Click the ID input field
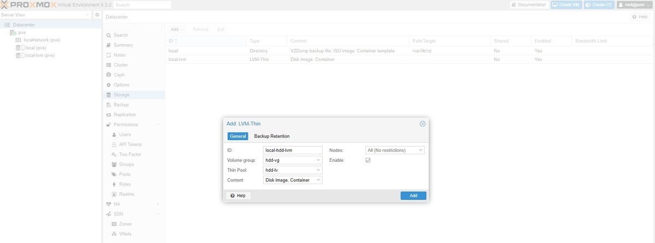The height and width of the screenshot is (243, 655). pos(293,150)
